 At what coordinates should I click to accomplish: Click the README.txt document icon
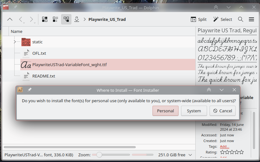(x=26, y=76)
